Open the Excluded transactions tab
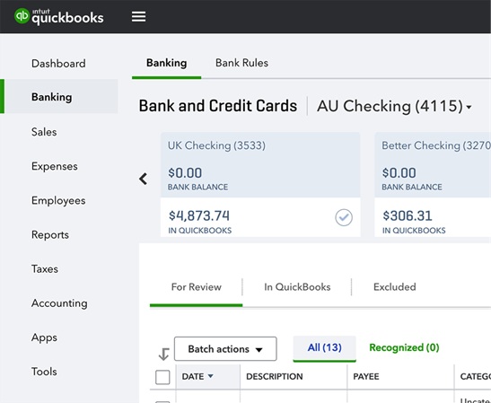This screenshot has height=403, width=491. tap(395, 287)
